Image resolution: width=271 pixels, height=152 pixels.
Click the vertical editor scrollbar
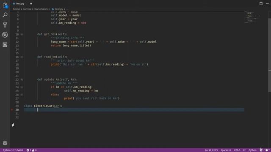tap(269, 55)
